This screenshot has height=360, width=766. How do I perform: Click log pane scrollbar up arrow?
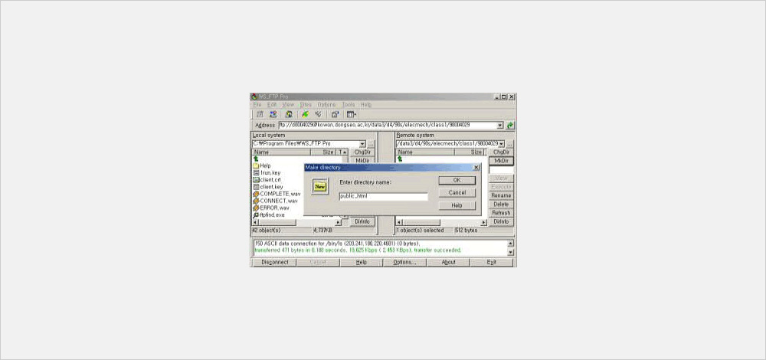click(x=510, y=244)
